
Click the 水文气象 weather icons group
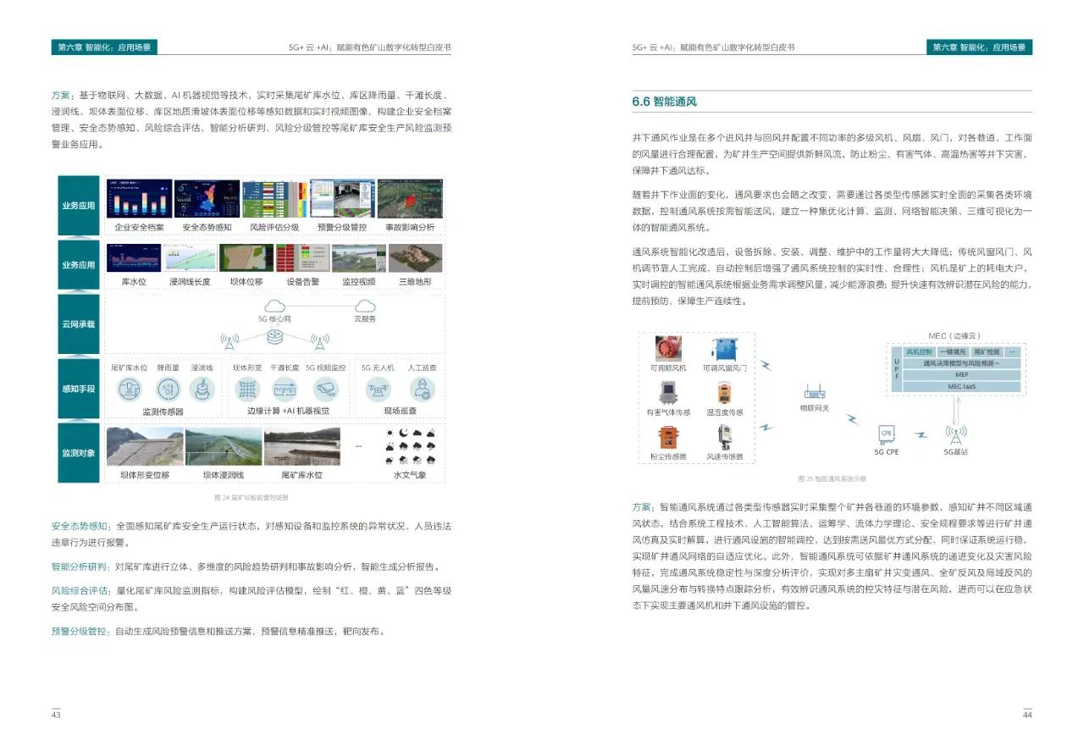(x=410, y=445)
